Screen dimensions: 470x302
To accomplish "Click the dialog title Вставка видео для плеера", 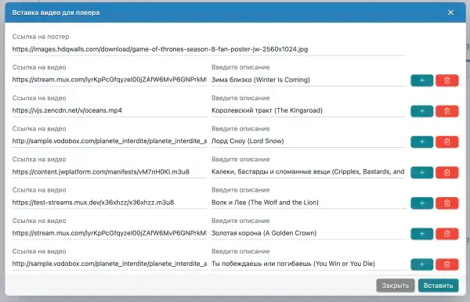I will point(56,13).
